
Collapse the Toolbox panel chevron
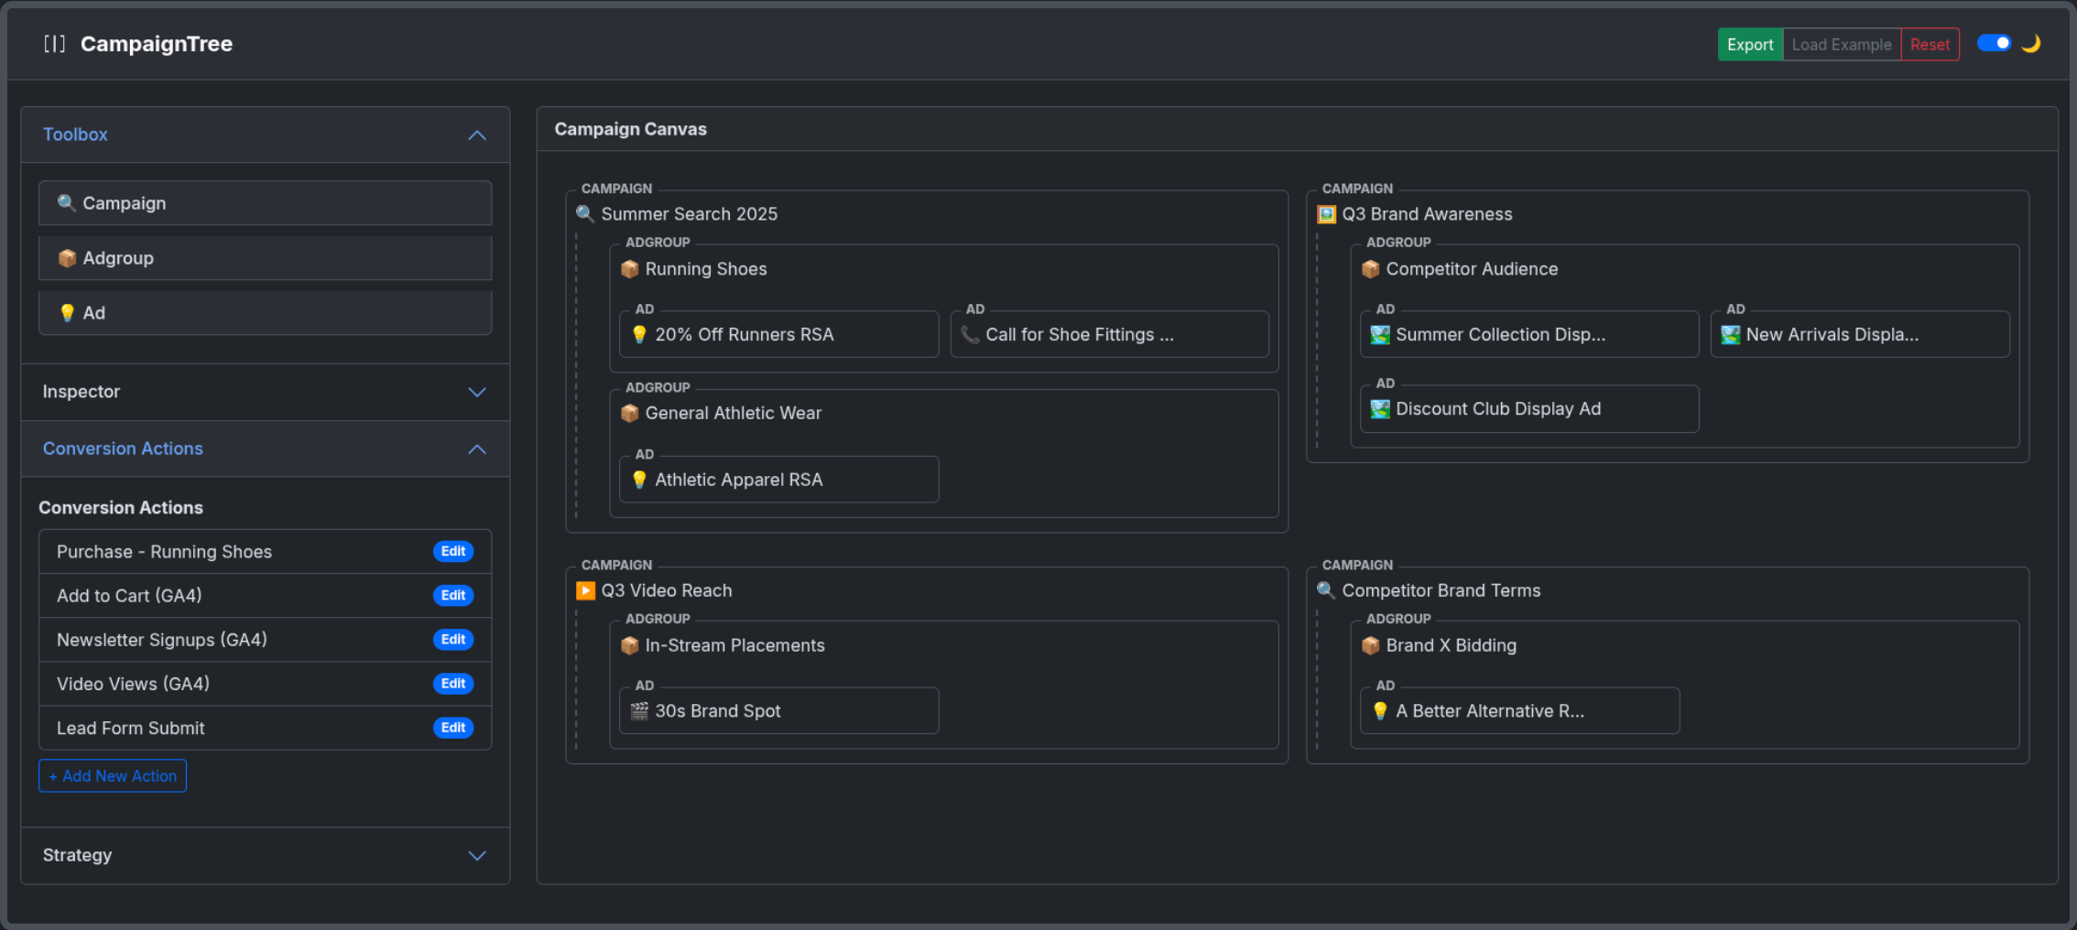(x=477, y=135)
